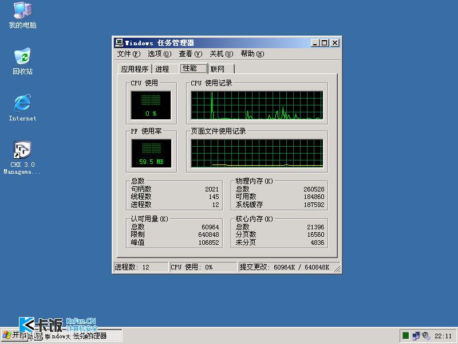Click the network computers tray icon

click(x=416, y=336)
